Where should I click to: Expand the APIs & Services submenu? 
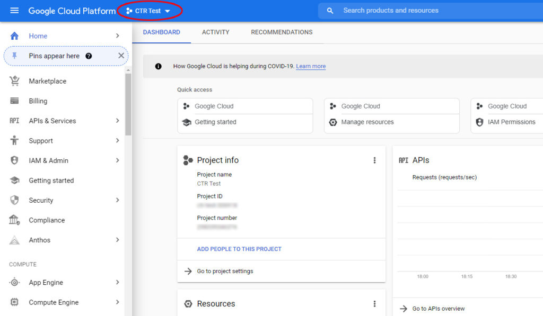pyautogui.click(x=117, y=121)
